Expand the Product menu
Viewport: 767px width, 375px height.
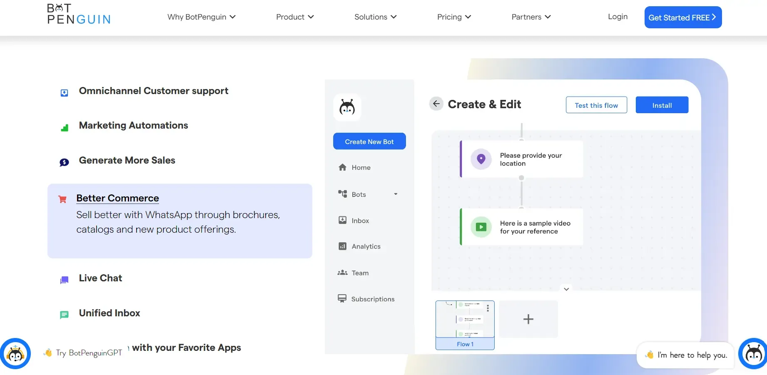pyautogui.click(x=295, y=17)
